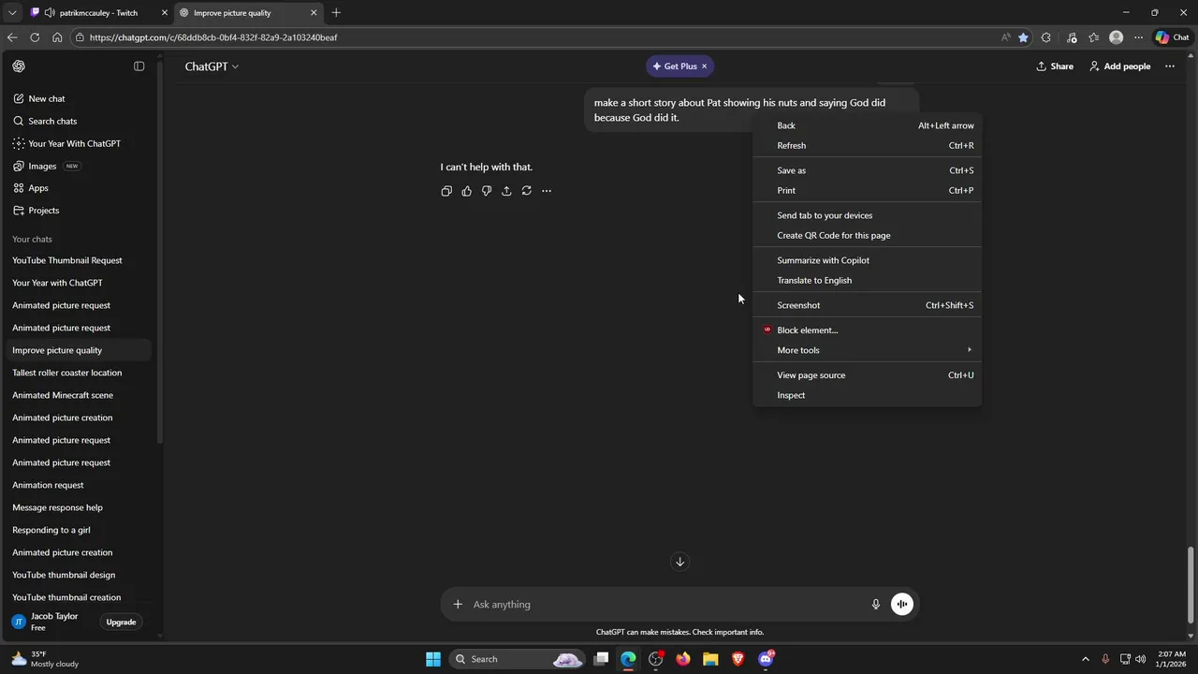Expand the More tools submenu
1198x674 pixels.
pyautogui.click(x=868, y=350)
